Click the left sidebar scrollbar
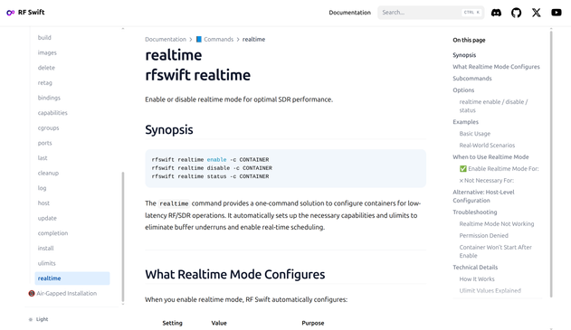 (x=123, y=237)
